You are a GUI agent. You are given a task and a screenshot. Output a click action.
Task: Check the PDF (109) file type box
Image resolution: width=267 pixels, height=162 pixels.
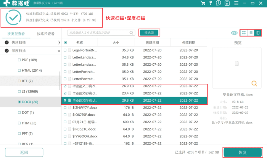[x=19, y=60]
